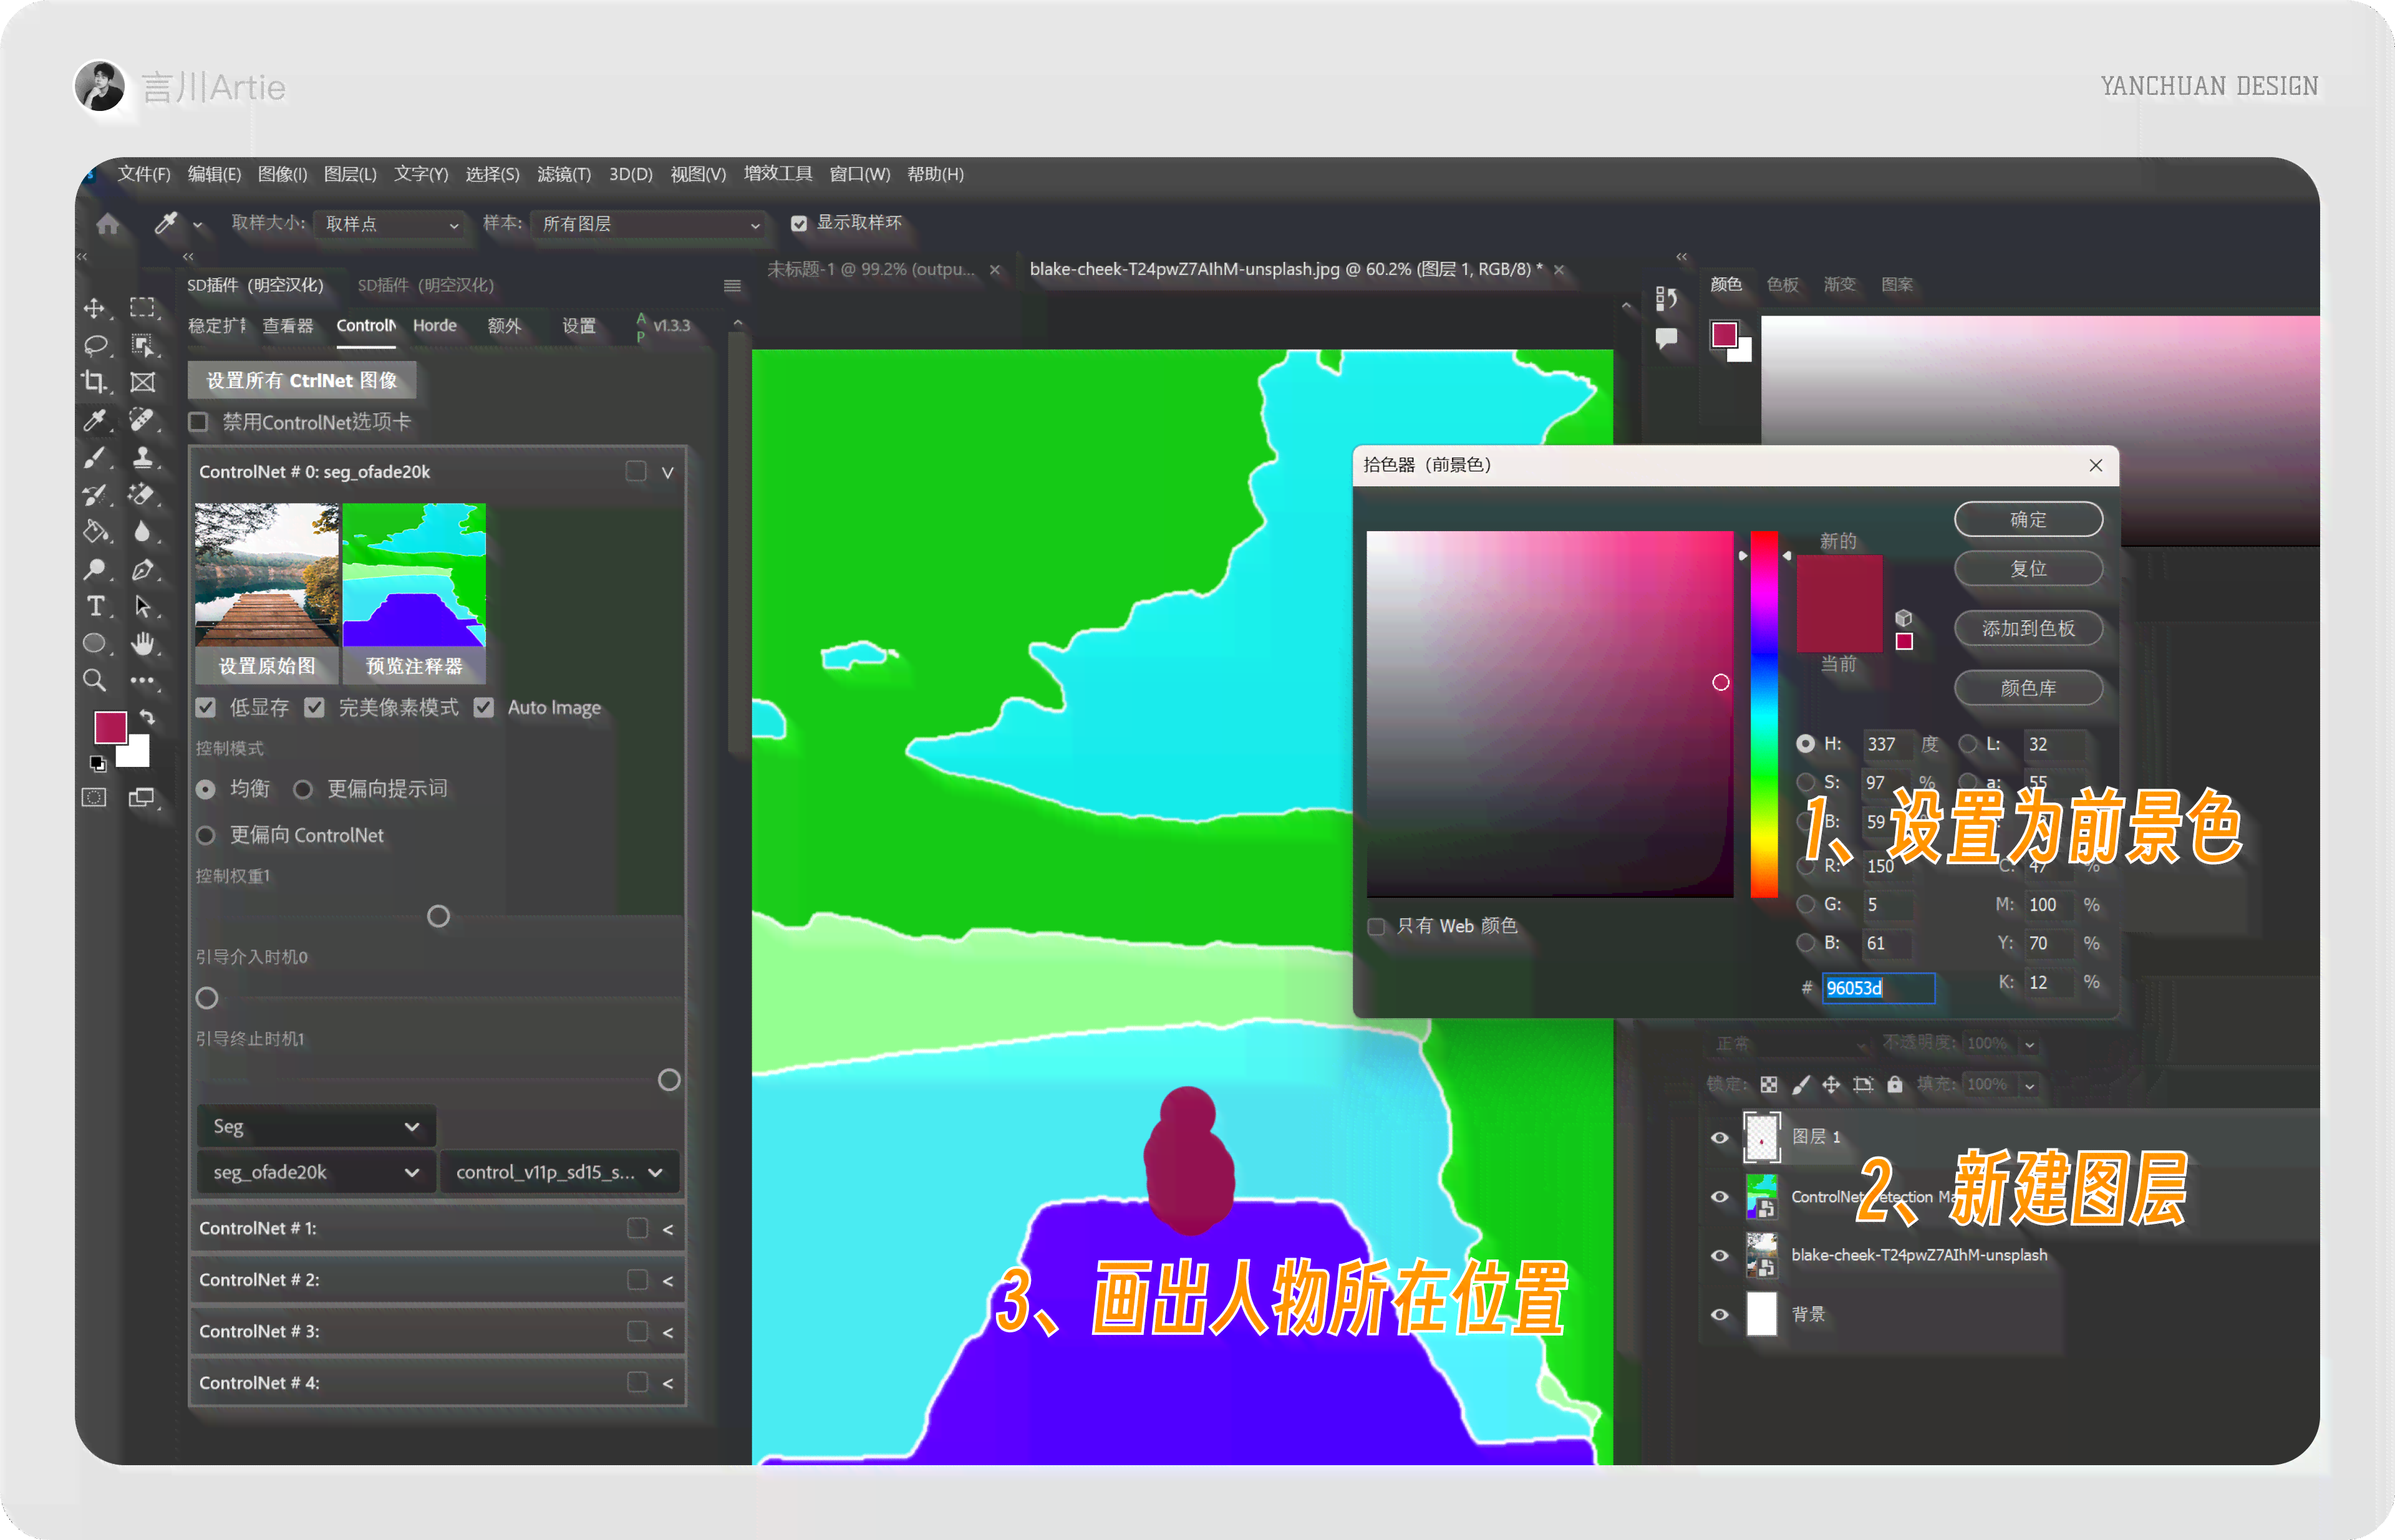The height and width of the screenshot is (1540, 2395).
Task: Reset to default black and white colors
Action: point(98,764)
